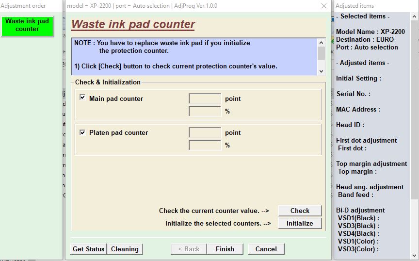This screenshot has width=419, height=261.
Task: Click Main pad counter percent field
Action: (205, 112)
